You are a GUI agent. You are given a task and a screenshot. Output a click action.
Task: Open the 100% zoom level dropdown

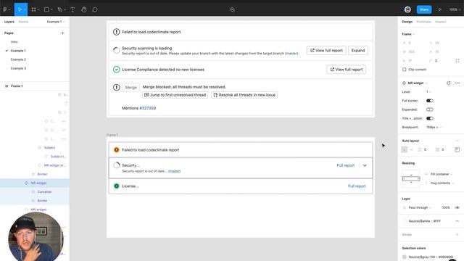455,9
